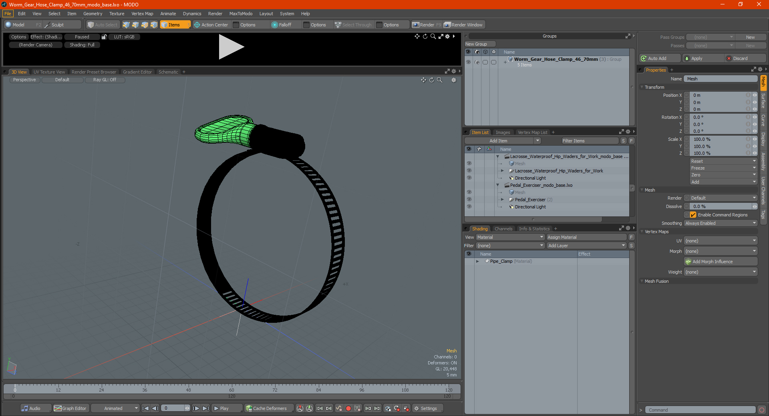The image size is (769, 416).
Task: Click the 3D viewport rotate icon
Action: (x=432, y=80)
